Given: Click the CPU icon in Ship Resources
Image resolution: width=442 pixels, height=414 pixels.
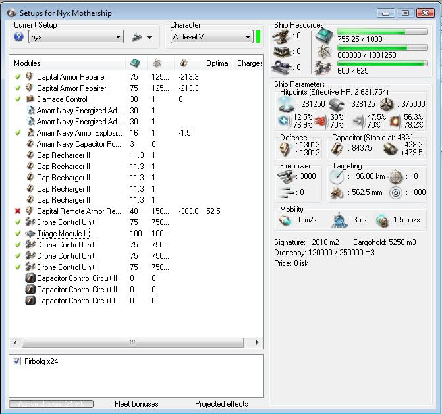Looking at the screenshot, I should 324,36.
